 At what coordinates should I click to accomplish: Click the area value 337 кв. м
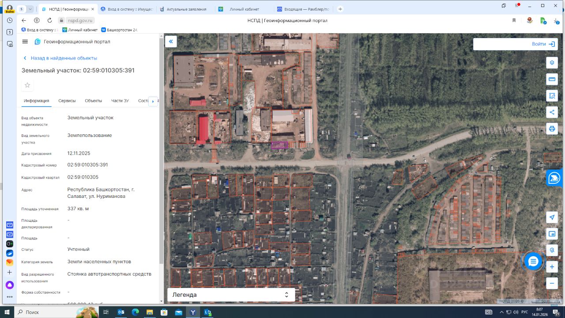tap(78, 208)
